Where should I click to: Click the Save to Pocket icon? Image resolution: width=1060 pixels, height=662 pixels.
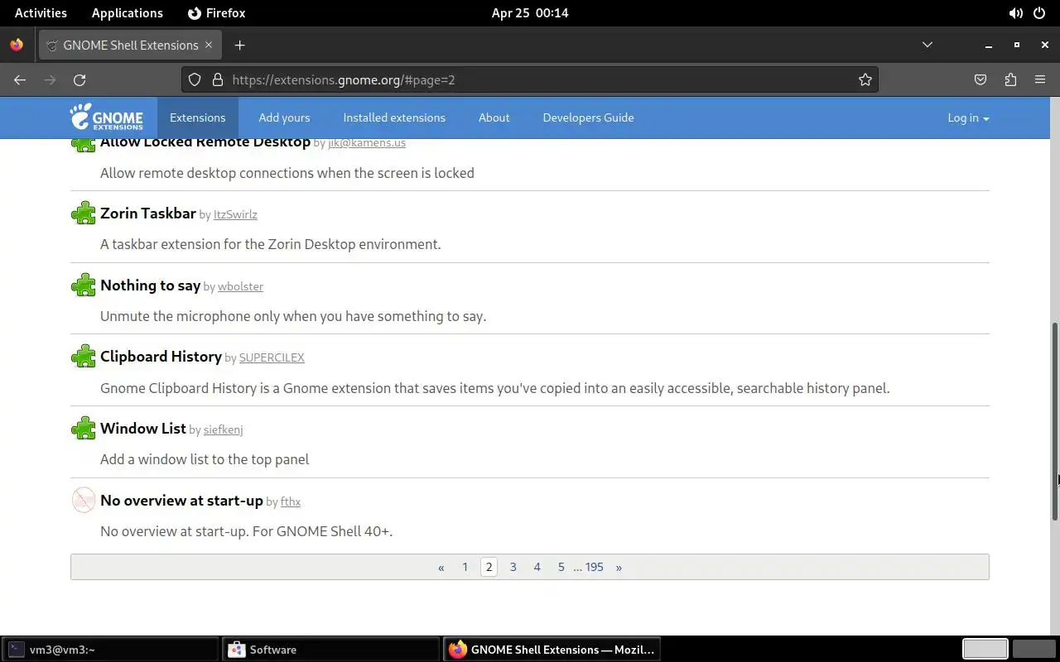pyautogui.click(x=980, y=79)
